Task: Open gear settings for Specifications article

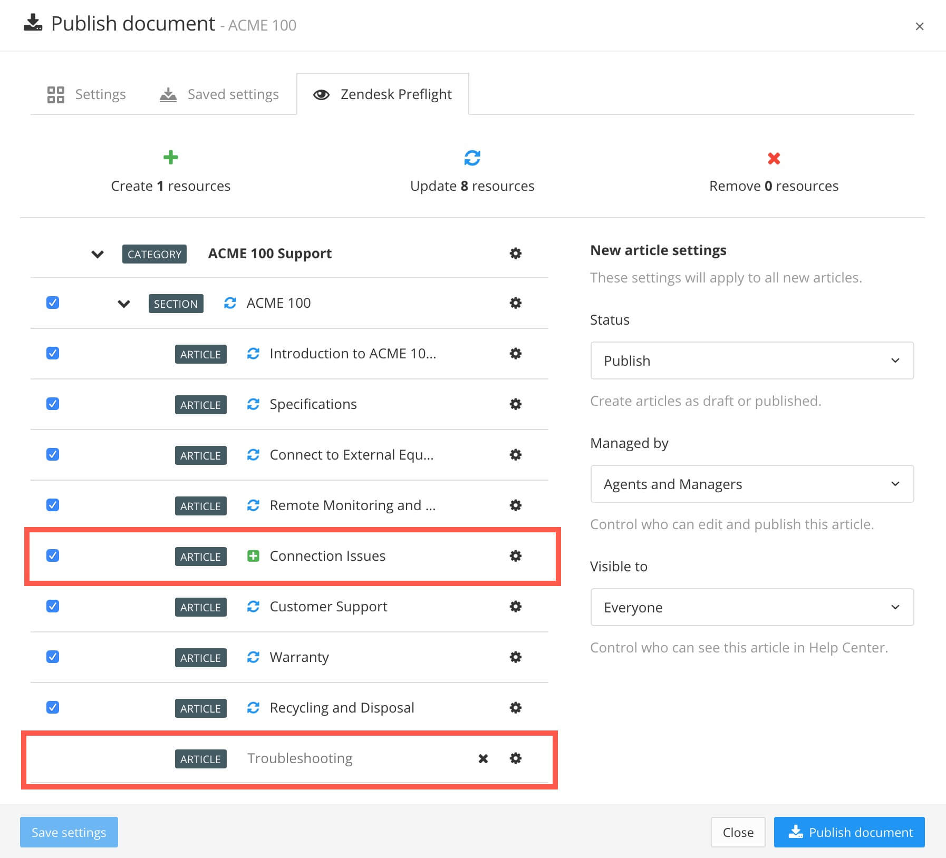Action: click(515, 404)
